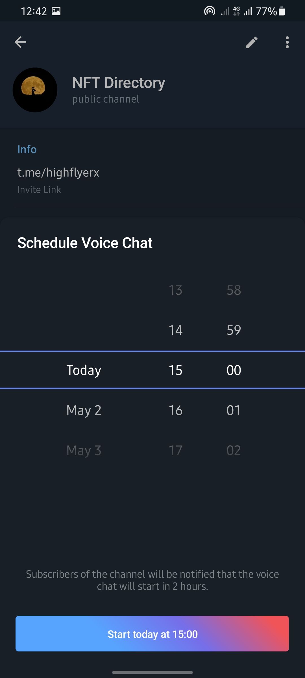
Task: Choose hour 16 in time picker
Action: click(x=175, y=410)
